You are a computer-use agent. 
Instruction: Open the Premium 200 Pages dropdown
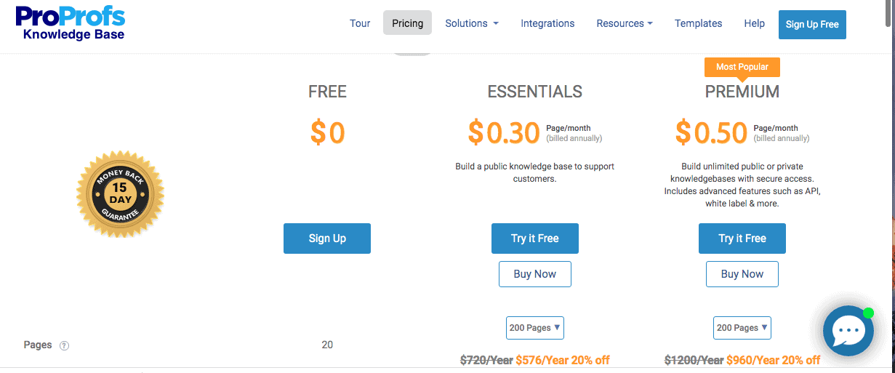742,328
